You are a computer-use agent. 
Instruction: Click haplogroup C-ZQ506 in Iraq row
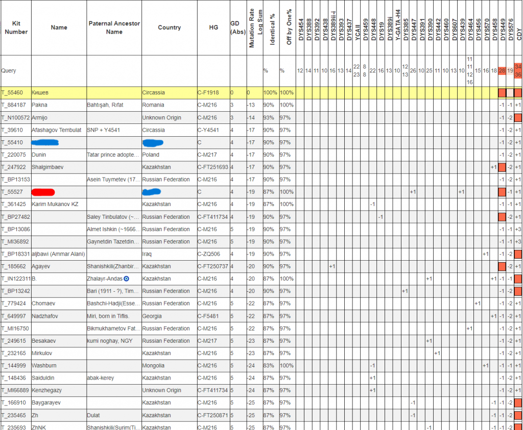click(208, 254)
